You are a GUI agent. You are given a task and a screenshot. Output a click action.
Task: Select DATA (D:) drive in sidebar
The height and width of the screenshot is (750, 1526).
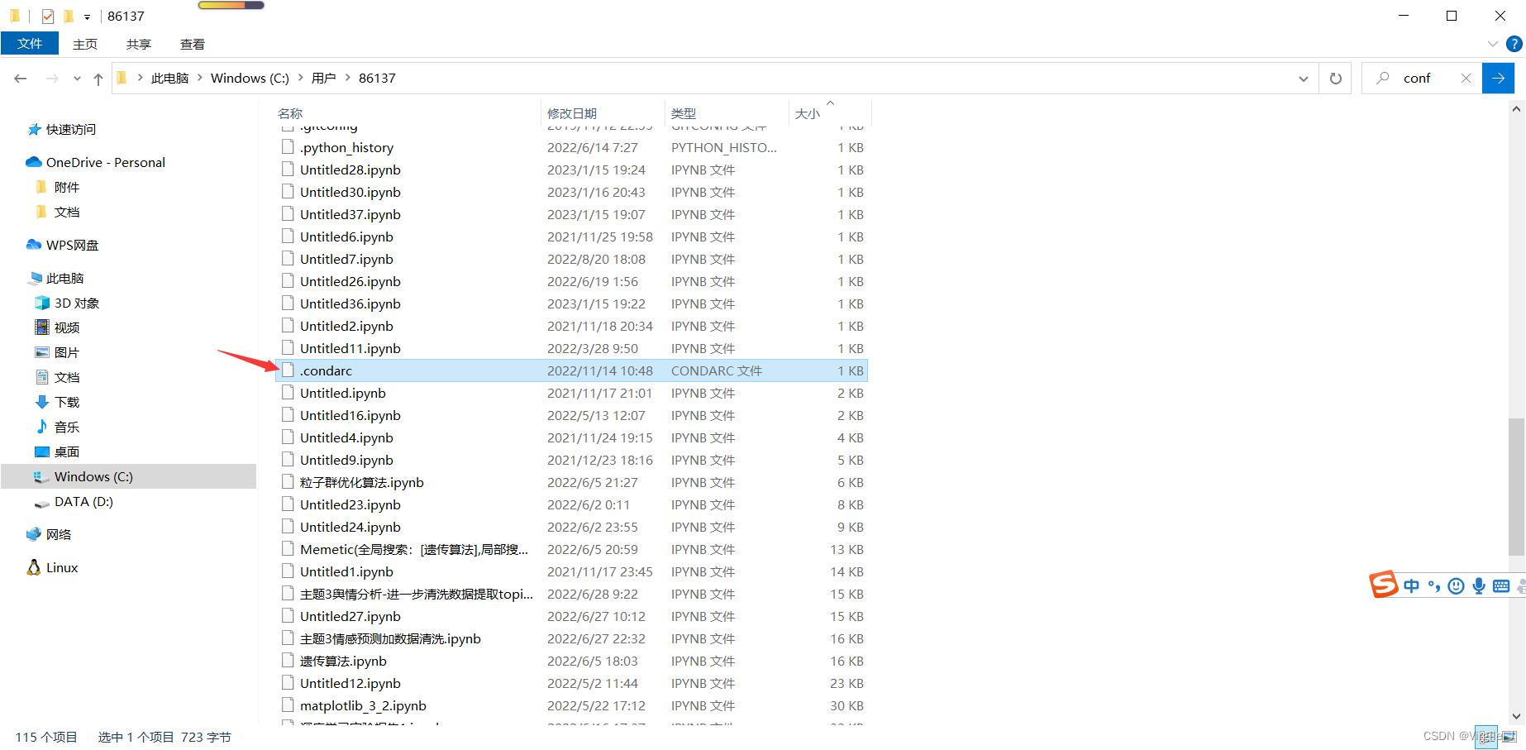point(83,502)
